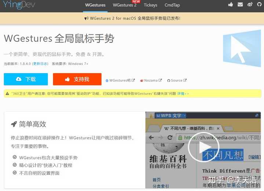Click check icon beside 精心设计的"快速入门"教程
This screenshot has width=264, height=191.
15,165
